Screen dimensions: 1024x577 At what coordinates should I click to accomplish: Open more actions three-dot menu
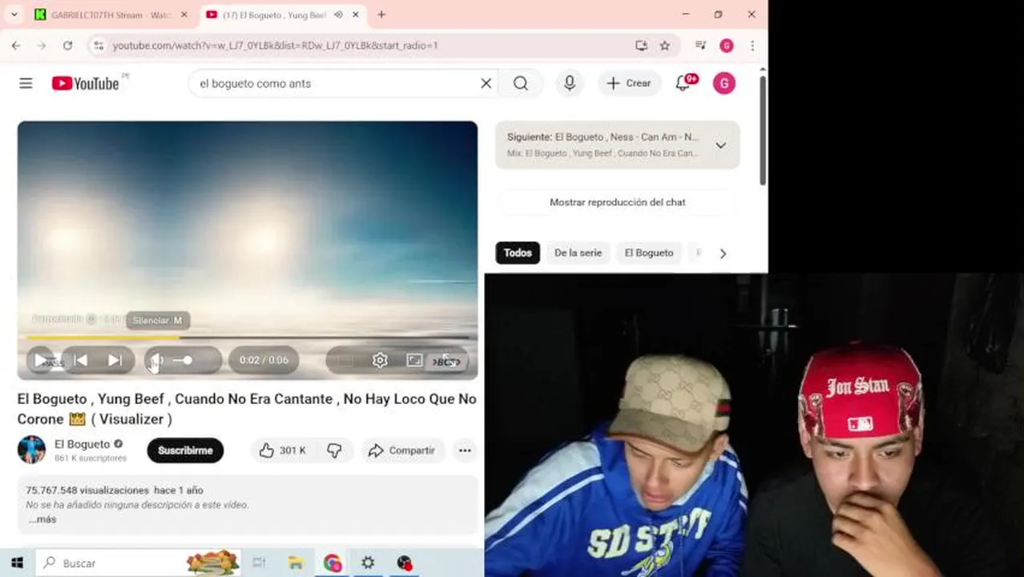point(465,450)
